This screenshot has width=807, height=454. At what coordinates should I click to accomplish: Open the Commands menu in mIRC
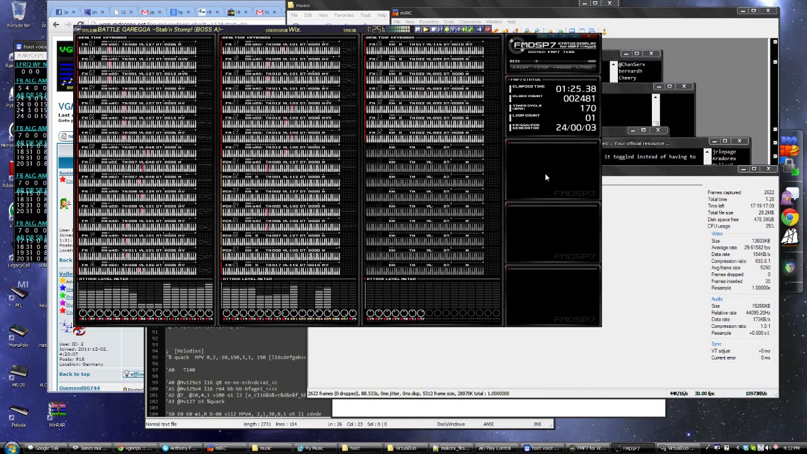click(x=470, y=21)
